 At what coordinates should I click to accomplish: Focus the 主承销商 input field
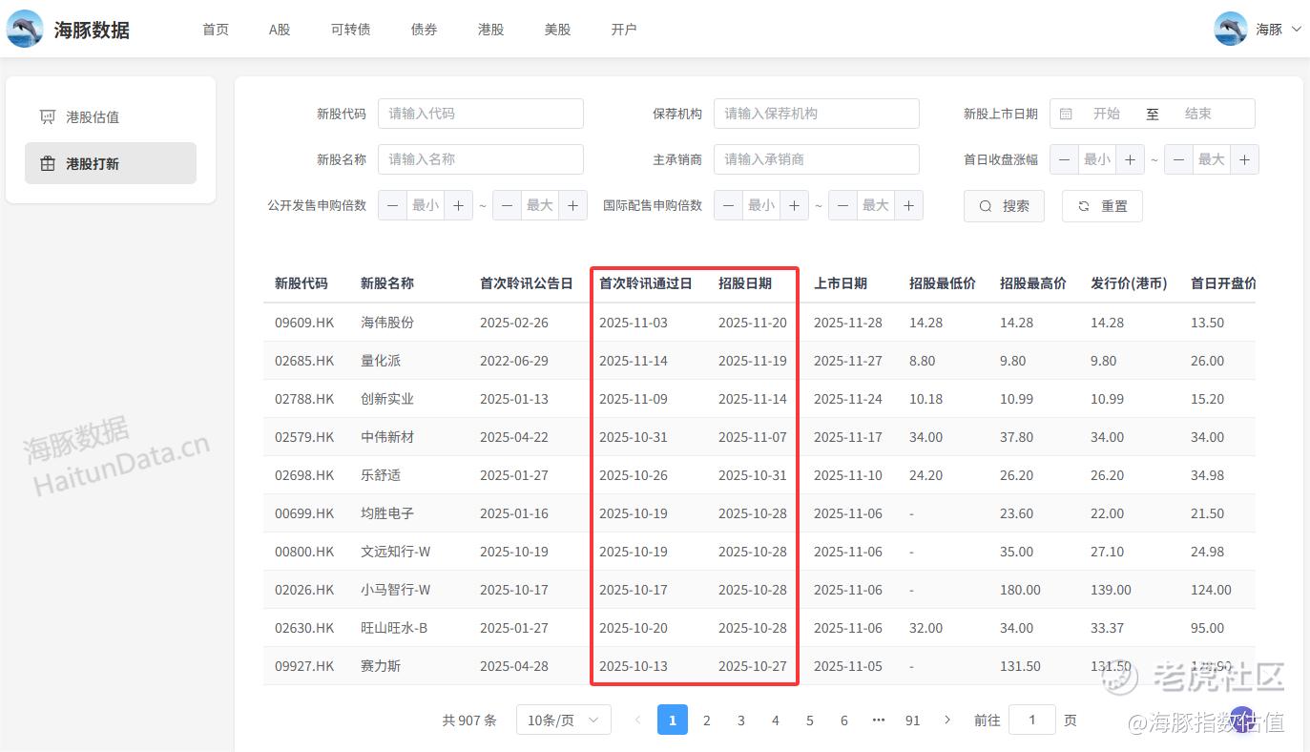click(817, 159)
